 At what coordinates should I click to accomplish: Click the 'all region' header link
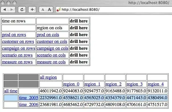(x=48, y=77)
